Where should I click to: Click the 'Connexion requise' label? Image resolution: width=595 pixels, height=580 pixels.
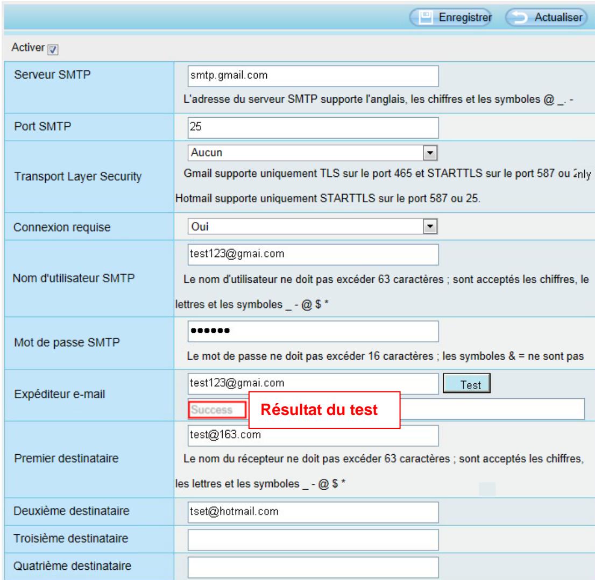[62, 227]
